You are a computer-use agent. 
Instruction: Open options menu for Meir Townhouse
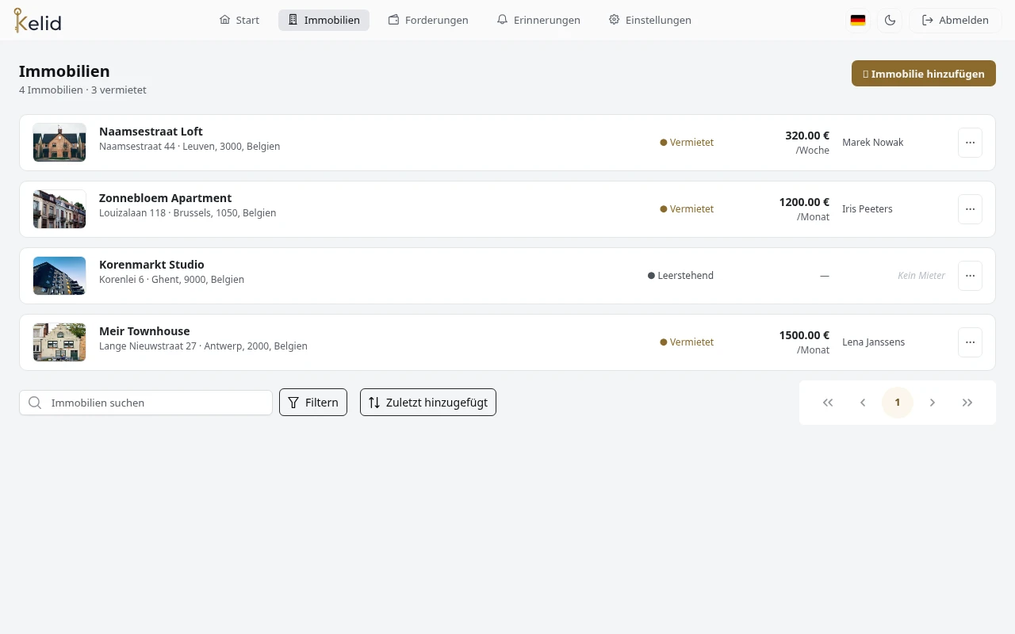[970, 342]
